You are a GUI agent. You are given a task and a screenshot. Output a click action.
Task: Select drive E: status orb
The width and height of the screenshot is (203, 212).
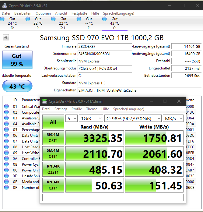pyautogui.click(x=28, y=19)
